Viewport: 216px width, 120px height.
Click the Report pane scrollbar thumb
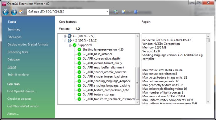[208, 41]
